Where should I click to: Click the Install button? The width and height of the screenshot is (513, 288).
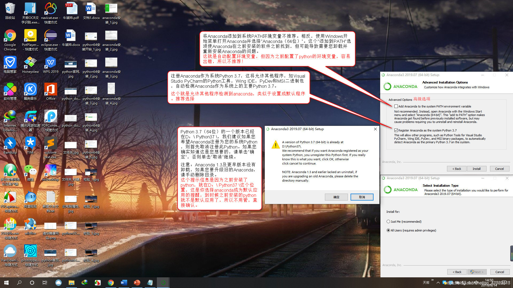click(x=476, y=169)
